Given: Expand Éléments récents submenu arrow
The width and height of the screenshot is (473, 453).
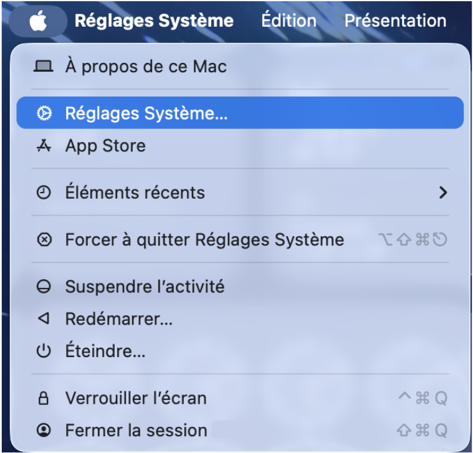Looking at the screenshot, I should pyautogui.click(x=443, y=193).
